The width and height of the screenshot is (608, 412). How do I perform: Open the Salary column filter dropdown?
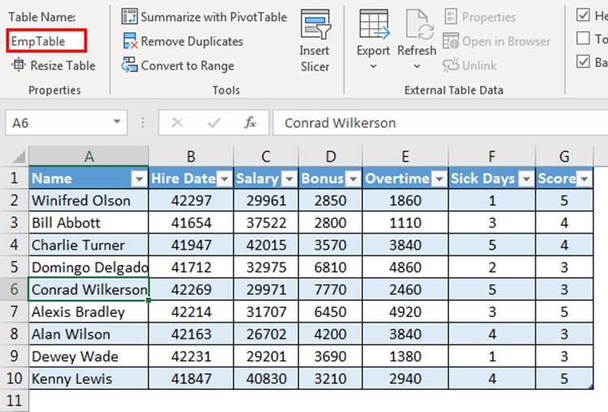coord(289,179)
